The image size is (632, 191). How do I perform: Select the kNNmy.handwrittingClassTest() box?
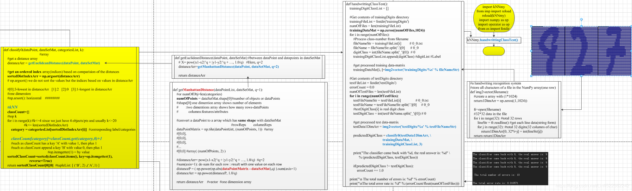click(x=494, y=40)
